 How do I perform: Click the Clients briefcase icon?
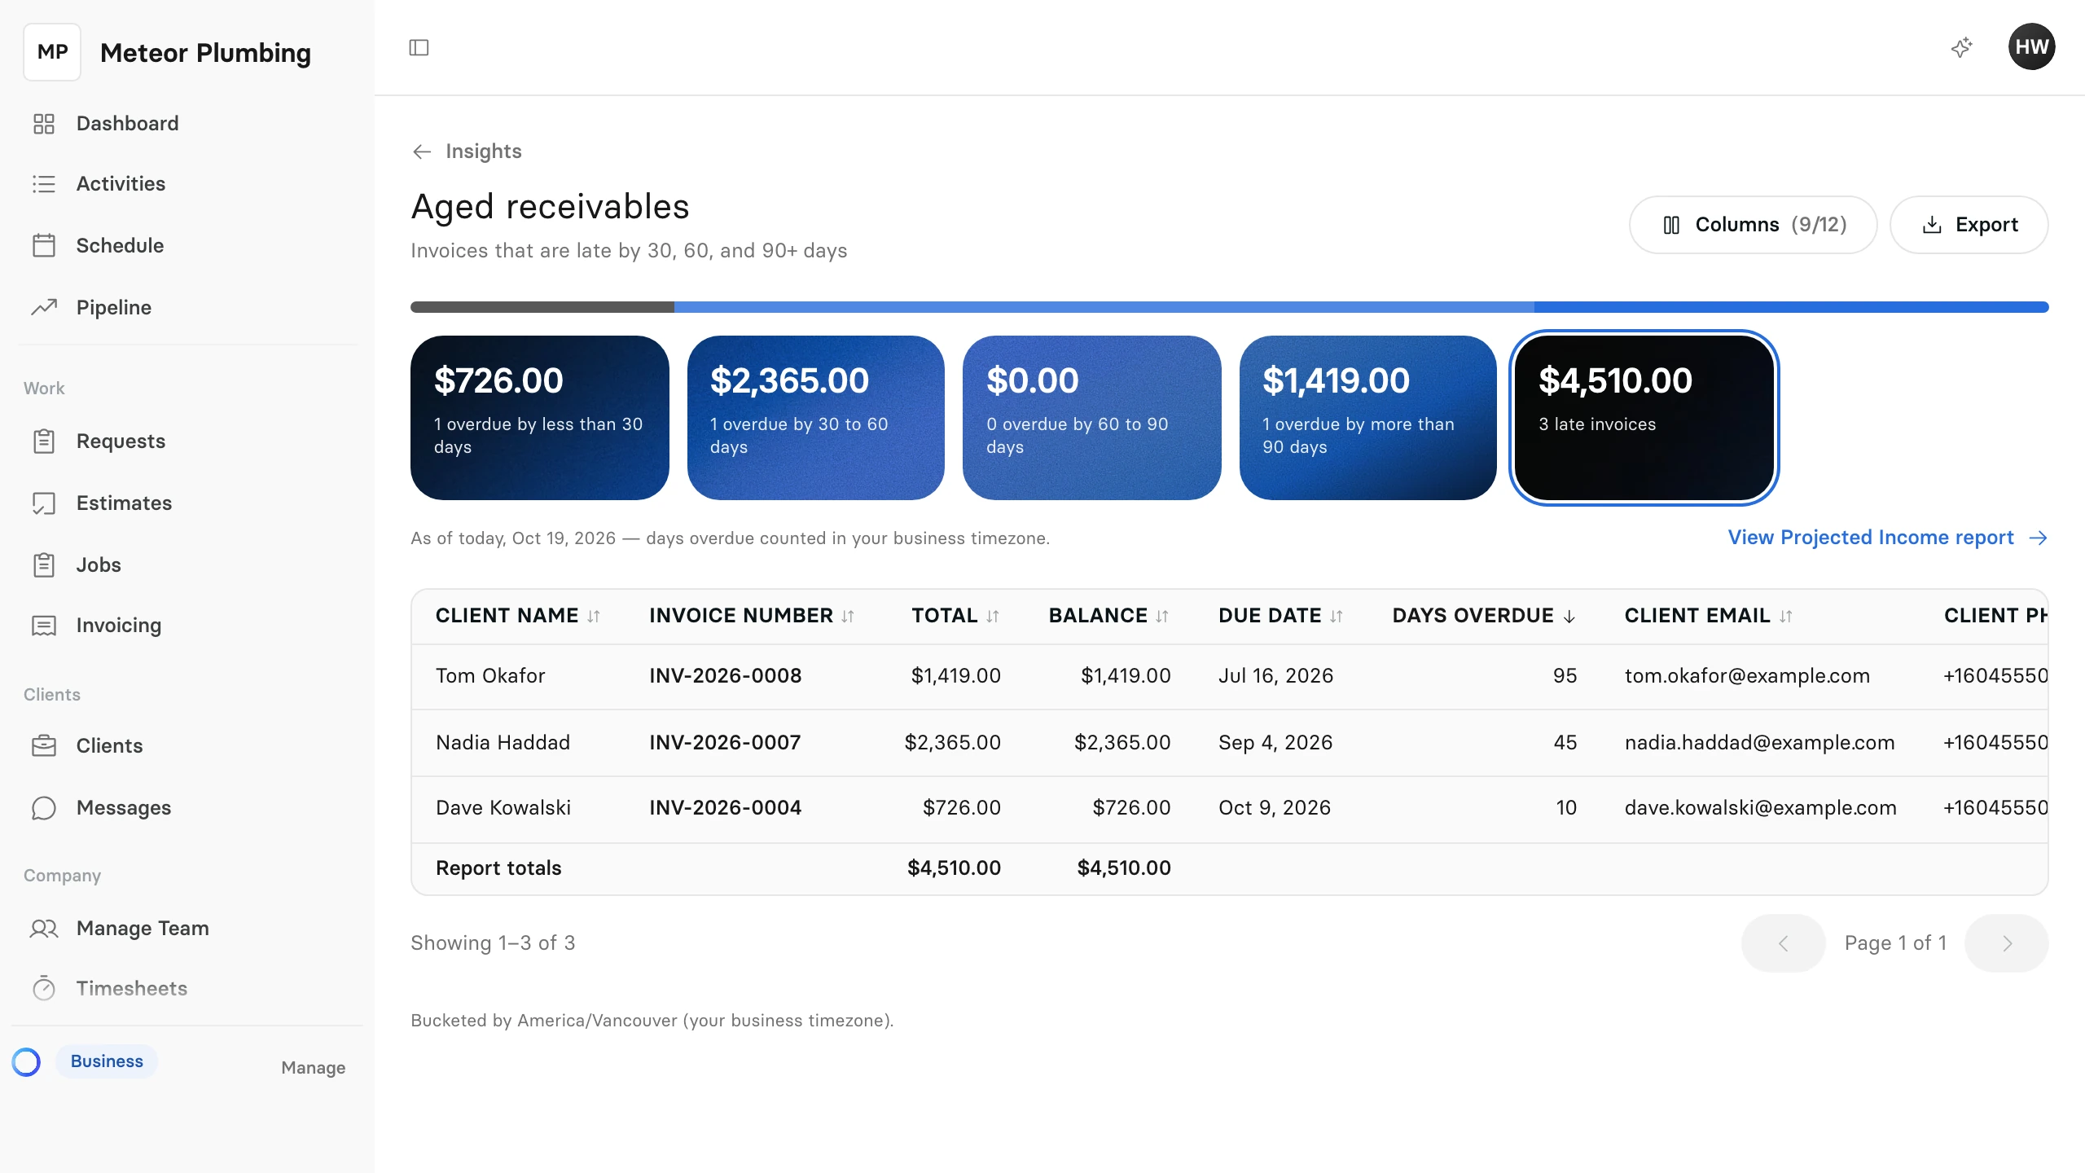44,746
